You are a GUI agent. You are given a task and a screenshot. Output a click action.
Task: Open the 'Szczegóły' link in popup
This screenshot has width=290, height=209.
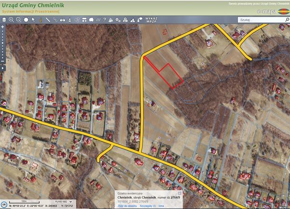pos(148,206)
